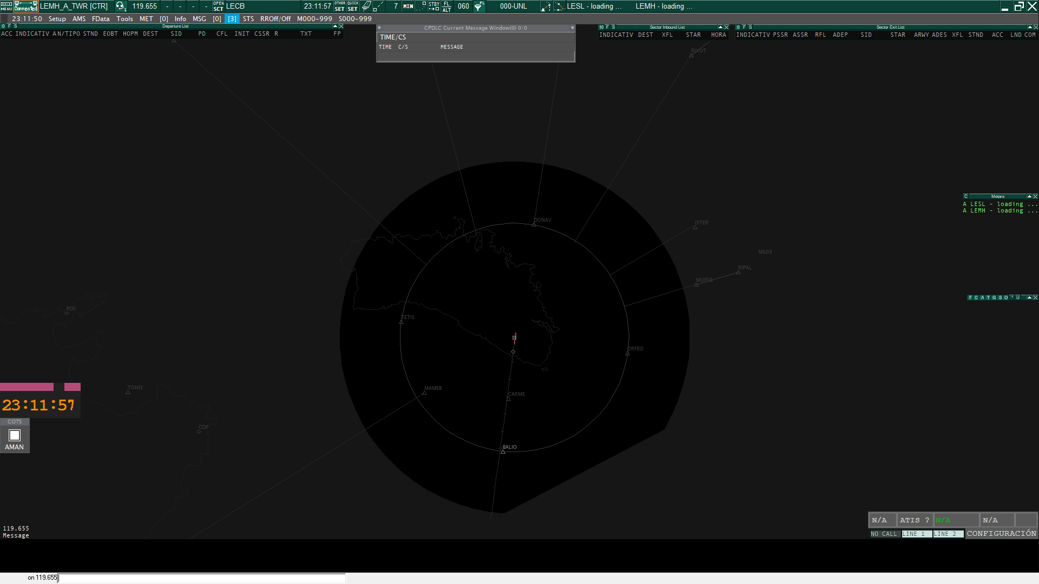Click the message input field at bottom
This screenshot has width=1039, height=584.
tap(200, 578)
